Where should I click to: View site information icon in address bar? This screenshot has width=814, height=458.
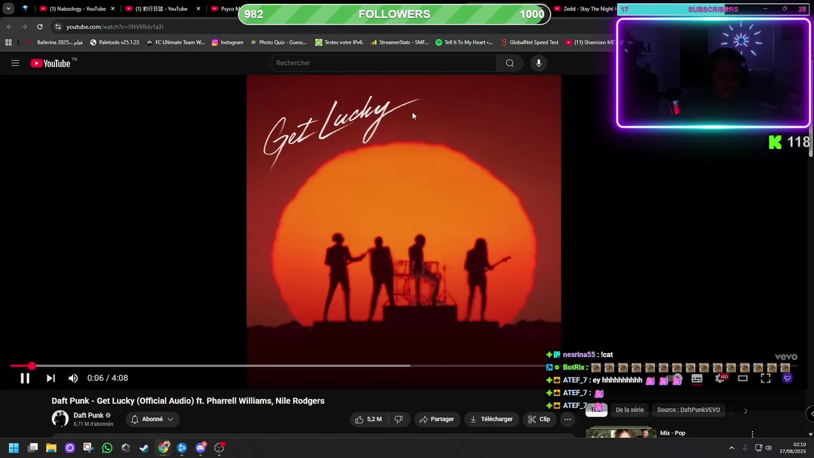click(58, 27)
